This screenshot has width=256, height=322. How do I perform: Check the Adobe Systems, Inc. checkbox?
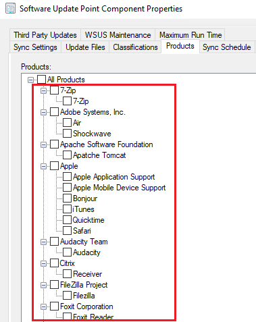pos(54,112)
